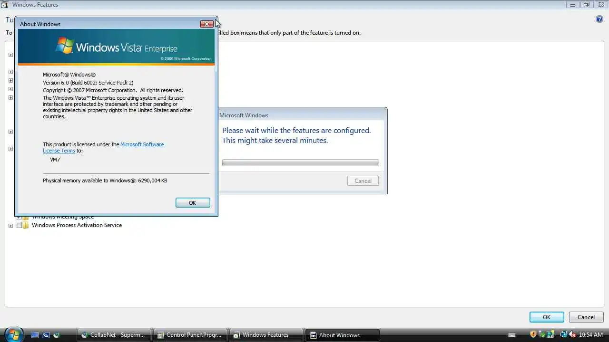Toggle Windows Process Activation Service checkbox
This screenshot has height=342, width=609.
[x=19, y=225]
